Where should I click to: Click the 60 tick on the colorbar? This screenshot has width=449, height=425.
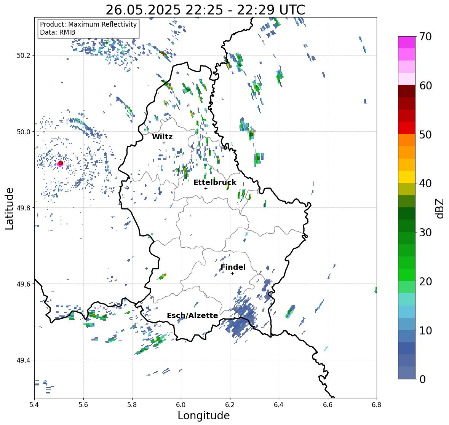tap(425, 86)
